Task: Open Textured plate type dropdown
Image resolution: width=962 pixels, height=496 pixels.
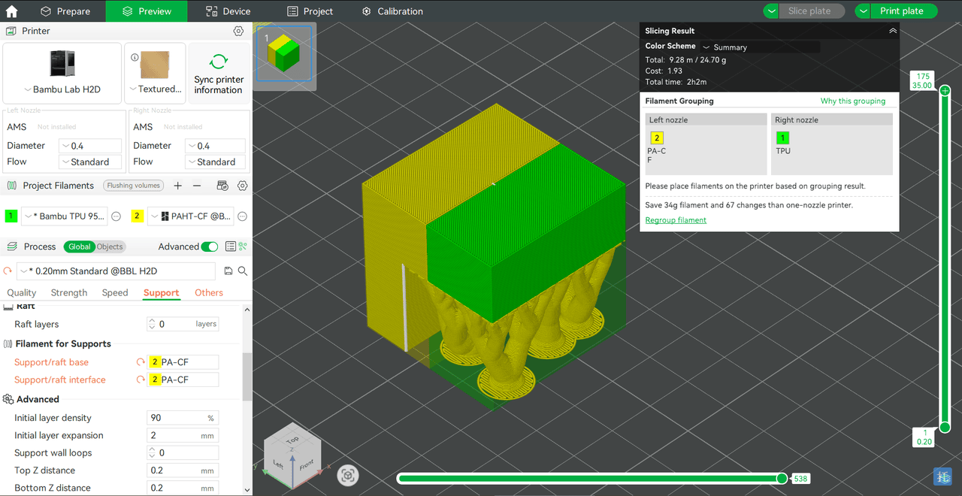Action: click(x=154, y=89)
